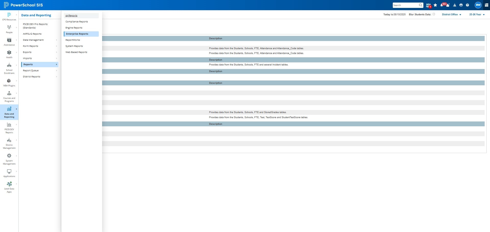Open Courses and Programs in the sidebar

click(x=9, y=96)
